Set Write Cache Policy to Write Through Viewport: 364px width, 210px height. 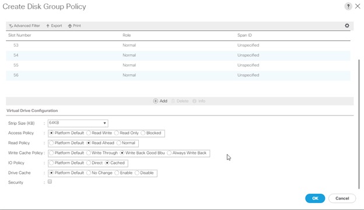tap(89, 153)
